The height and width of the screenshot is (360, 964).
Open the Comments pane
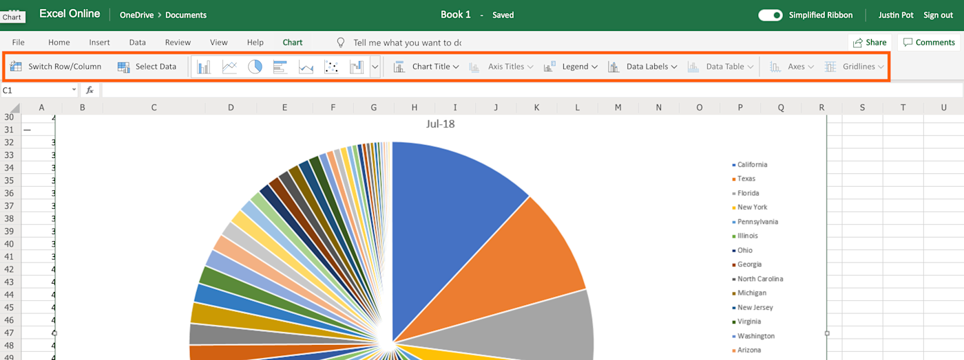(x=929, y=43)
